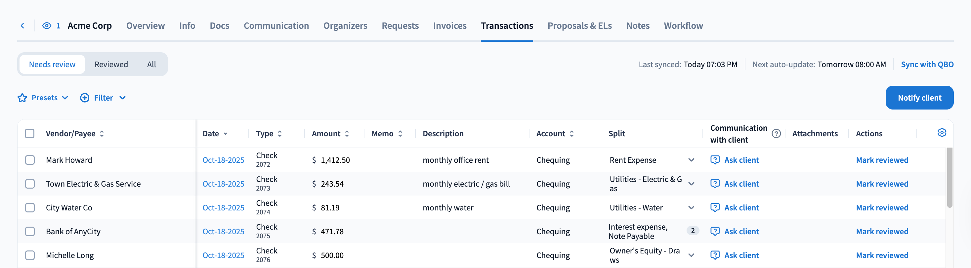The image size is (971, 268).
Task: Sort by Amount column arrows
Action: click(347, 134)
